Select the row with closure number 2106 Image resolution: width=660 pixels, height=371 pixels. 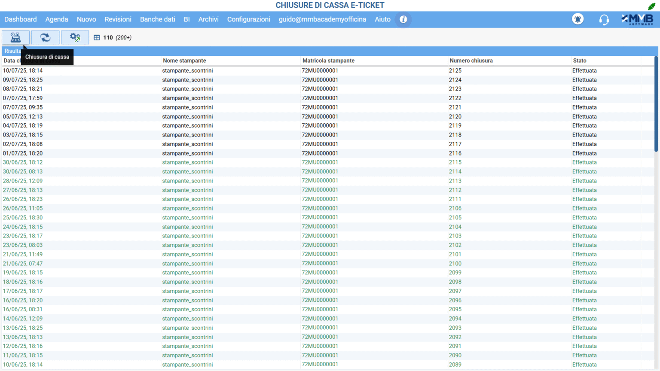pos(455,208)
